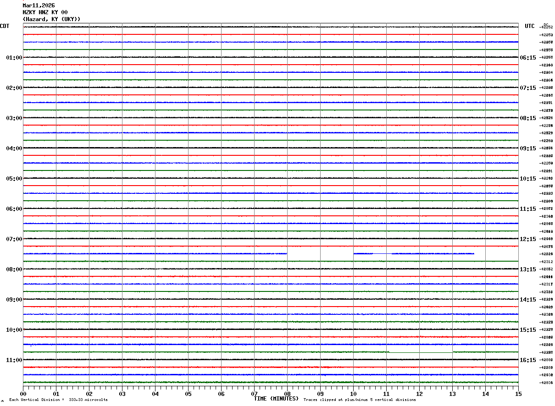The image size is (555, 406).
Task: Click the (Hazard, KY (UKY)) location text
Action: [51, 19]
